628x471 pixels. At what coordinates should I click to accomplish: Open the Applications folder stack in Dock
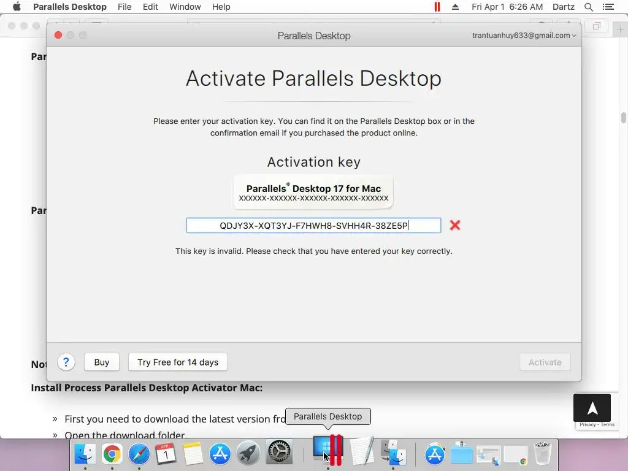tap(435, 454)
